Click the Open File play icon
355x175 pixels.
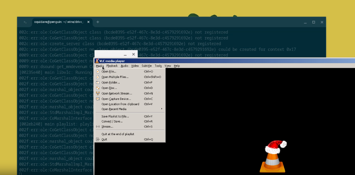[x=98, y=72]
